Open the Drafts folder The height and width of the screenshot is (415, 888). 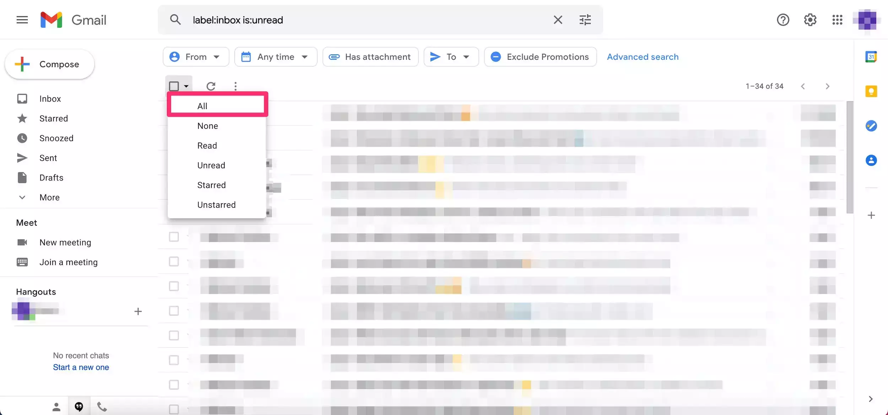(51, 178)
